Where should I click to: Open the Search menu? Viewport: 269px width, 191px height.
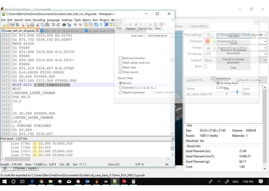[18, 20]
